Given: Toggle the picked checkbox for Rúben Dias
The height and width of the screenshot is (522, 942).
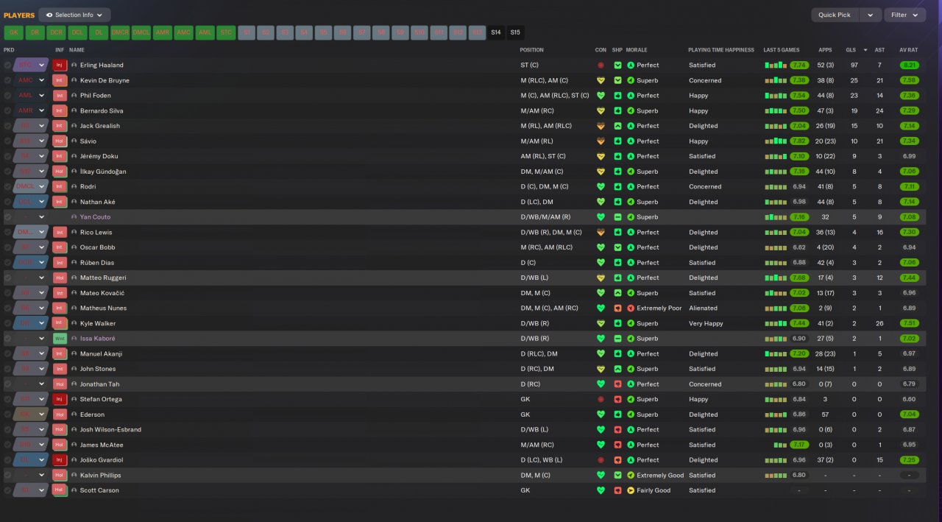Looking at the screenshot, I should [7, 263].
